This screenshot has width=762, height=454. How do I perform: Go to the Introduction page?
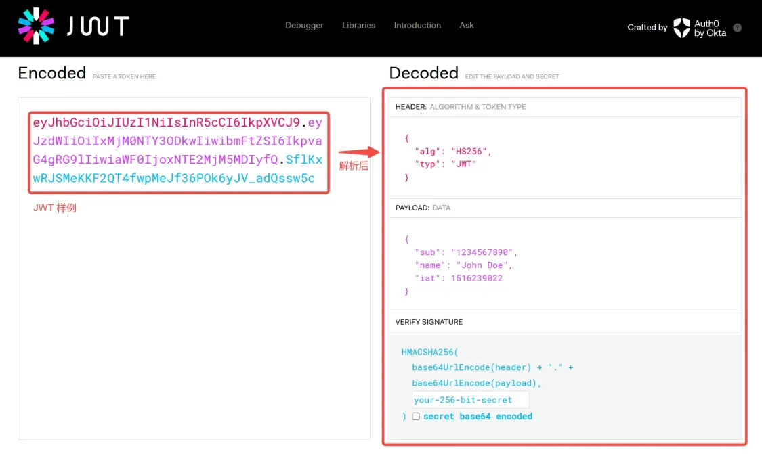click(417, 25)
